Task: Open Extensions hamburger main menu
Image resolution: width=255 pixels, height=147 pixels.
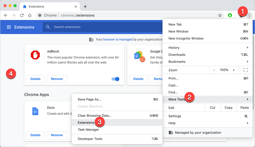Action: [x=9, y=27]
